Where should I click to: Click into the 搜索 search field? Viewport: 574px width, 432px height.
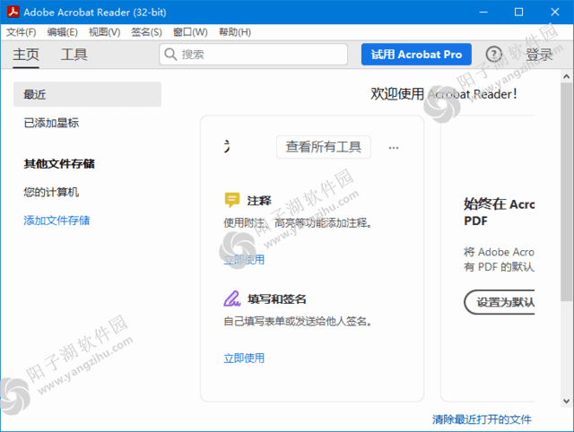click(x=253, y=54)
